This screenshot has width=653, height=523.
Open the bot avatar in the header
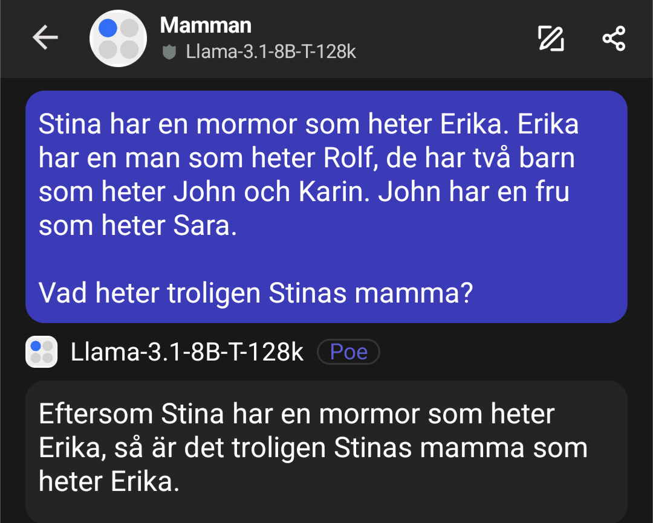coord(119,38)
